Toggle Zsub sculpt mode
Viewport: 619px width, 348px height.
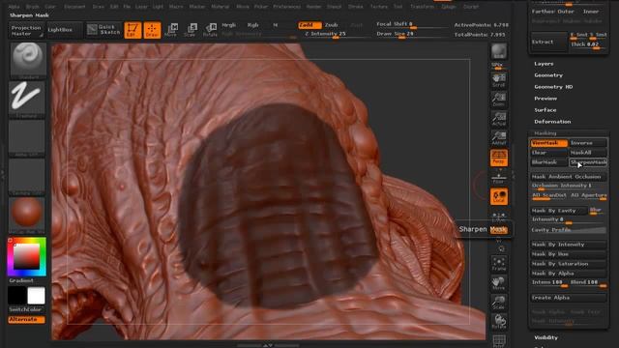pyautogui.click(x=331, y=25)
